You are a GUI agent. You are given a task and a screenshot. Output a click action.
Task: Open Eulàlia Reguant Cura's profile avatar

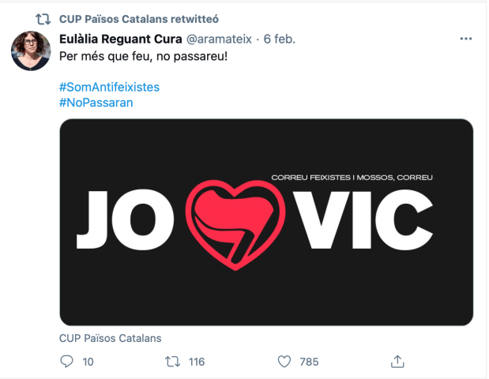click(31, 51)
